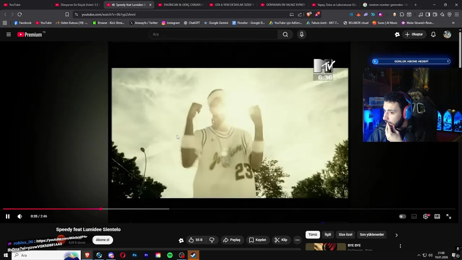This screenshot has height=260, width=462.
Task: Expand the hidden bookmarks chevron
Action: click(453, 23)
